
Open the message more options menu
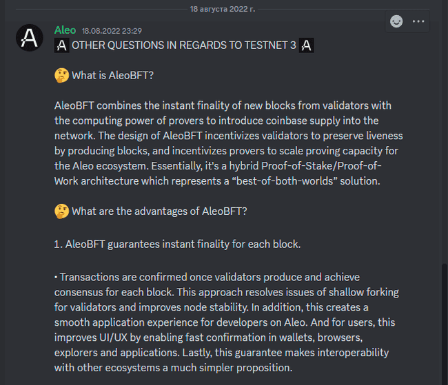point(418,21)
